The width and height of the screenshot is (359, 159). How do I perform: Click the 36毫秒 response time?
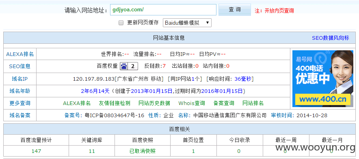(x=243, y=79)
